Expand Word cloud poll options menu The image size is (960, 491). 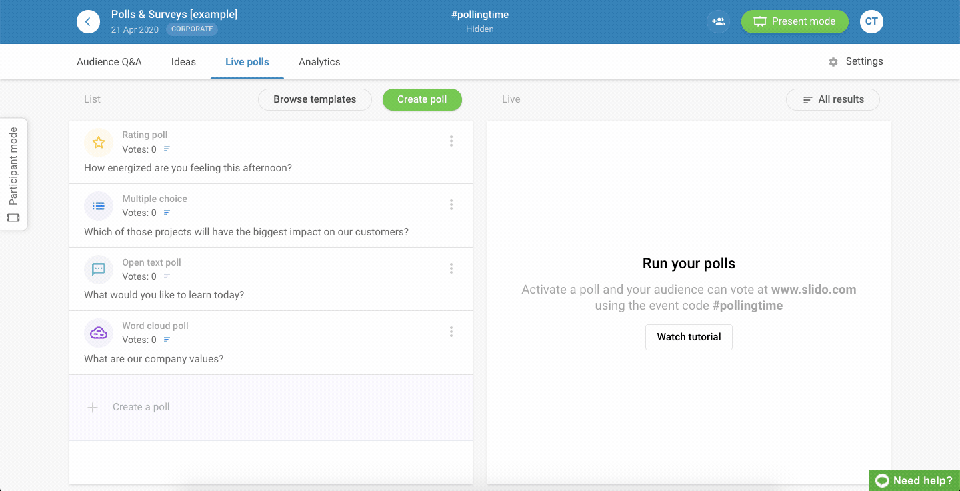click(x=451, y=332)
